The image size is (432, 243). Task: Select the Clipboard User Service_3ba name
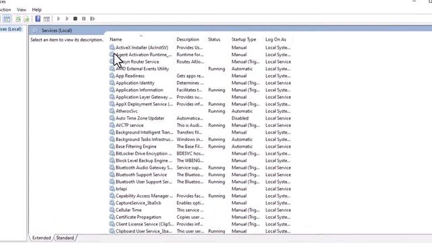click(144, 231)
